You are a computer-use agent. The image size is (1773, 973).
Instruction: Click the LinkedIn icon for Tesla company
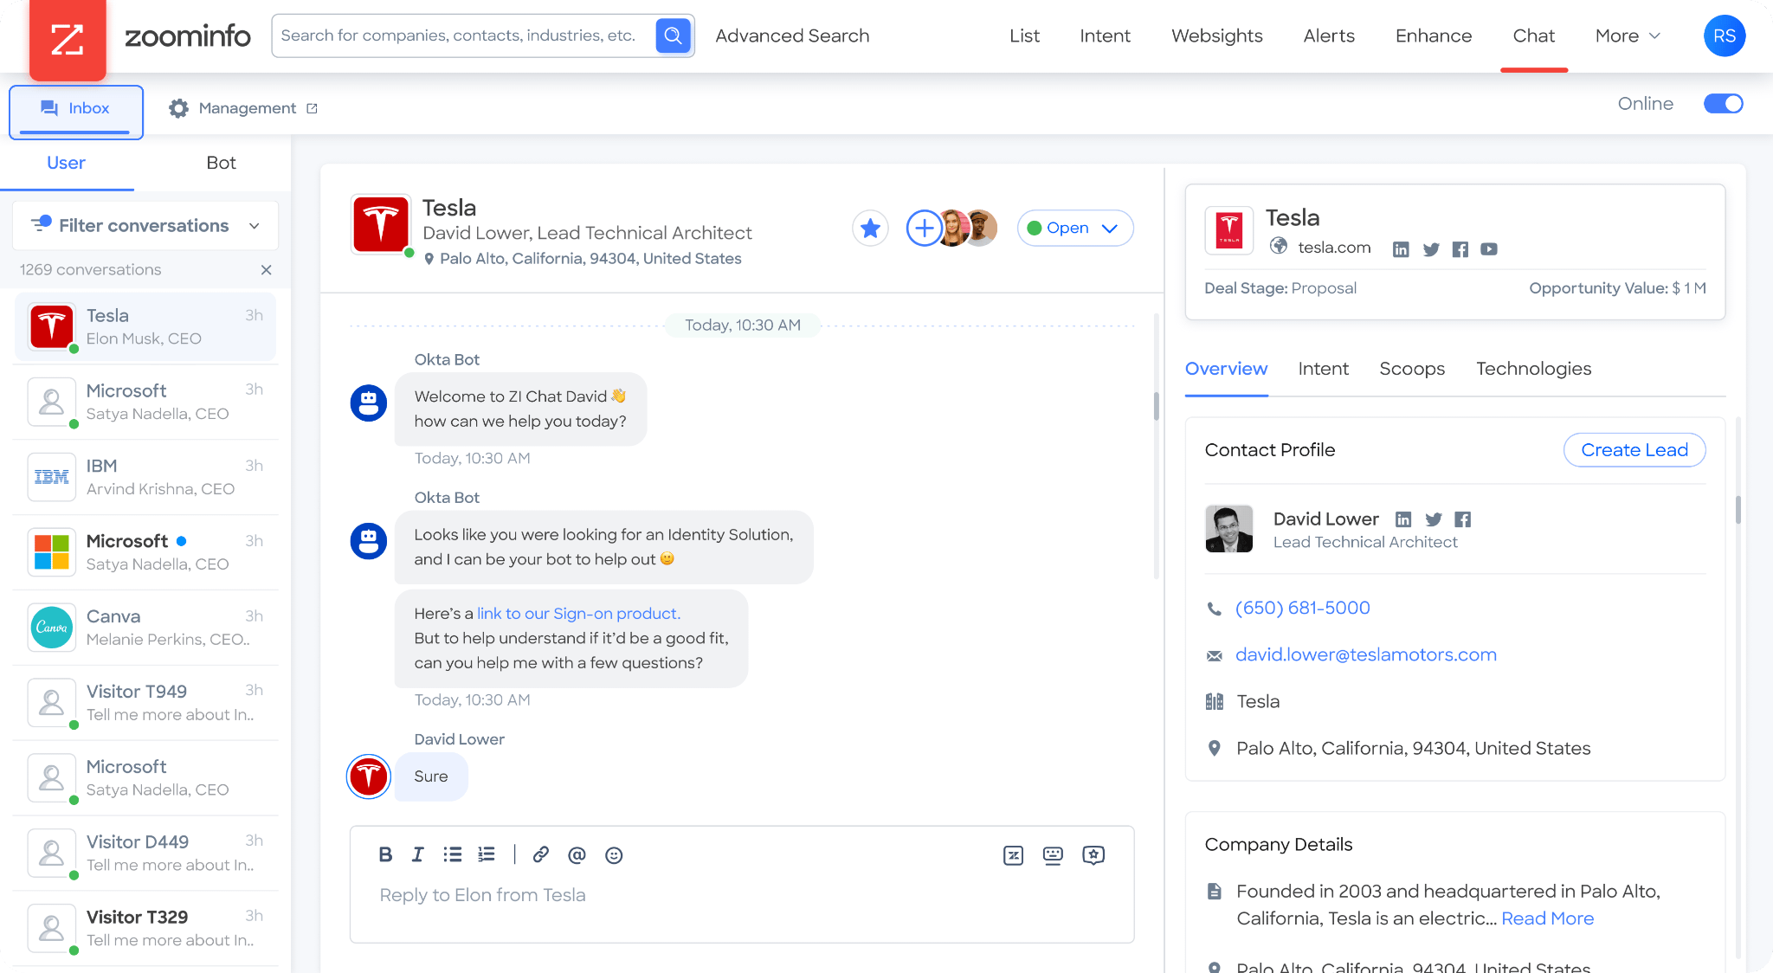click(x=1398, y=248)
